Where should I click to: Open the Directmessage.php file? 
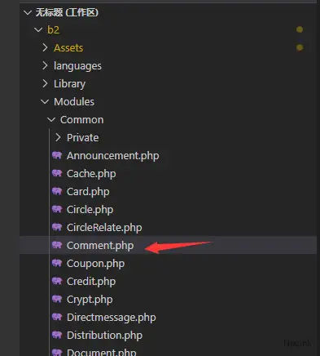click(112, 318)
